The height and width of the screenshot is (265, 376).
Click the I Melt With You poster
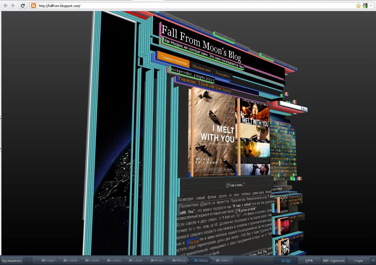213,132
